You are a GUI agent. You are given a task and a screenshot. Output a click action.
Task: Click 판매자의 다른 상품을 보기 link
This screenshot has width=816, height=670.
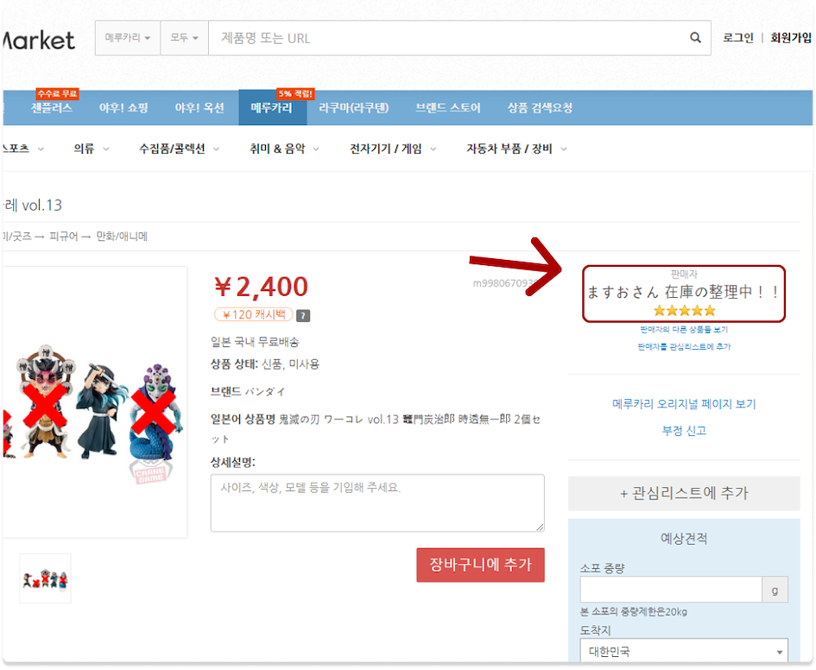[684, 330]
